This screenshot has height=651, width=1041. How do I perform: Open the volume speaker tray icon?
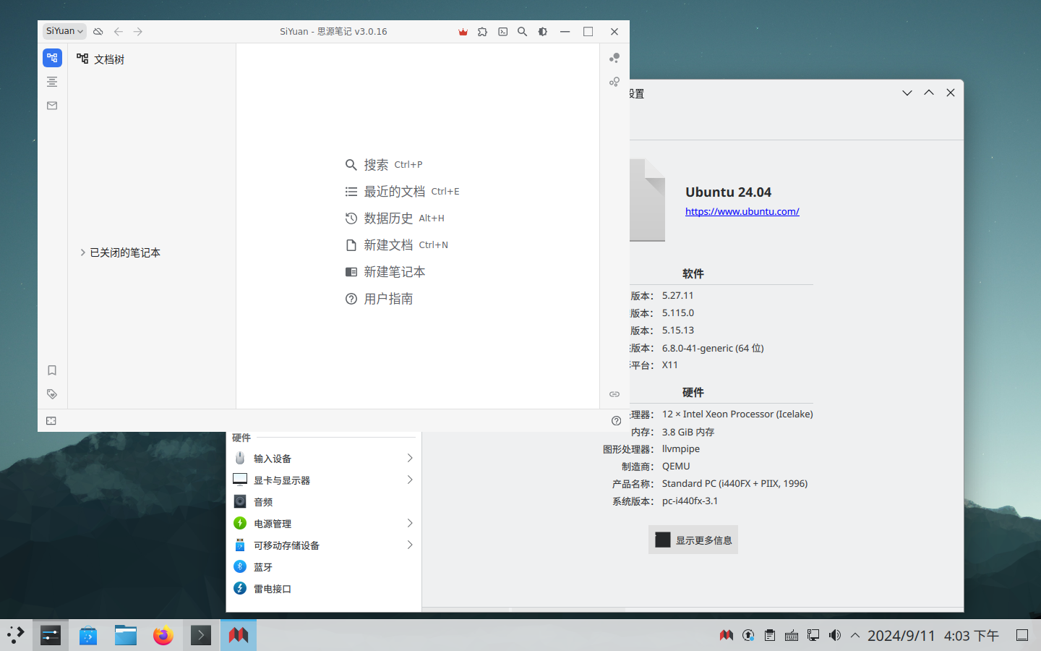pos(835,635)
